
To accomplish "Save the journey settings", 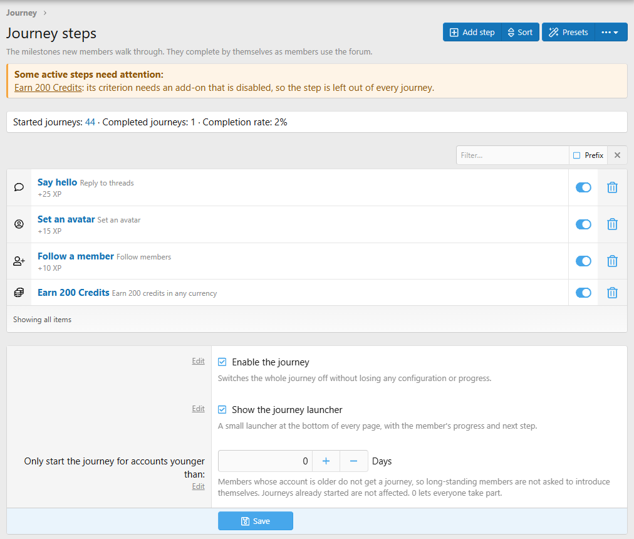I will 256,521.
